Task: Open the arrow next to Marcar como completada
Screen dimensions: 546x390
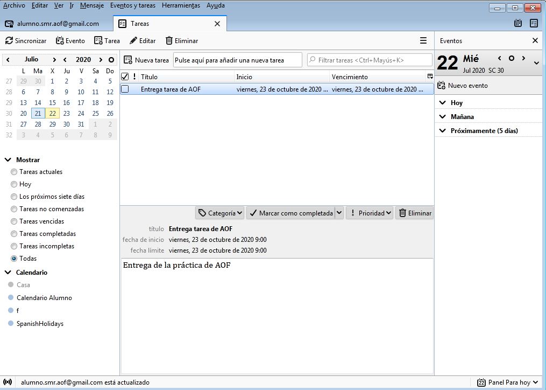Action: coord(339,213)
